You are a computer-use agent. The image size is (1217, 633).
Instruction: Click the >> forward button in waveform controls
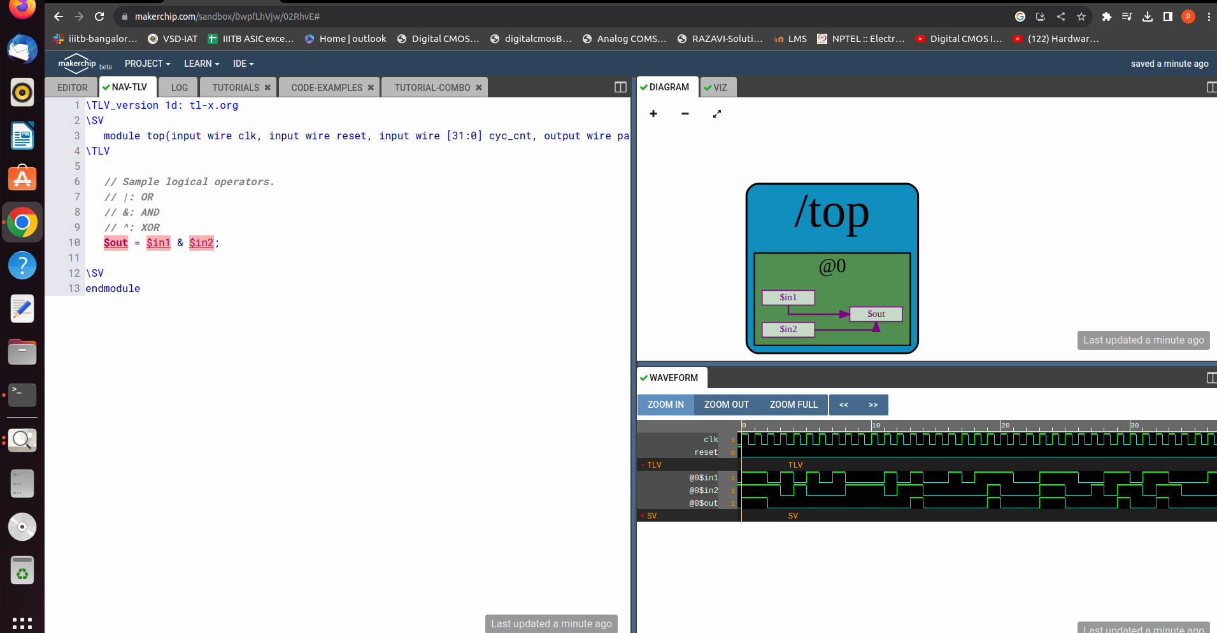pos(872,405)
